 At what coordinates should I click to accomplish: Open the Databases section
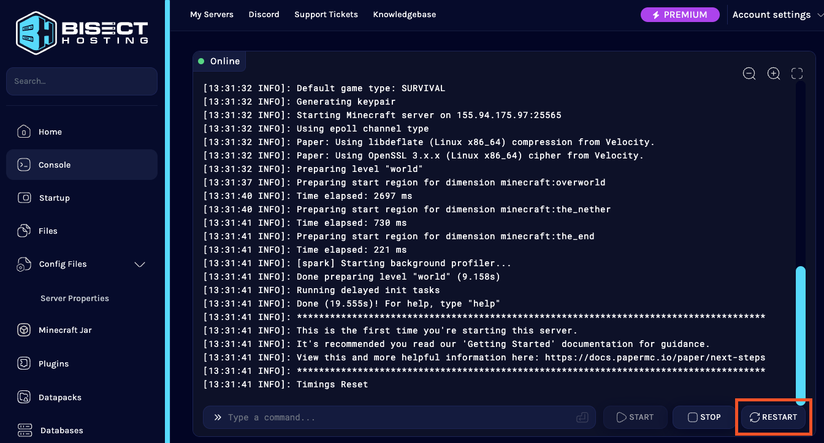coord(61,430)
